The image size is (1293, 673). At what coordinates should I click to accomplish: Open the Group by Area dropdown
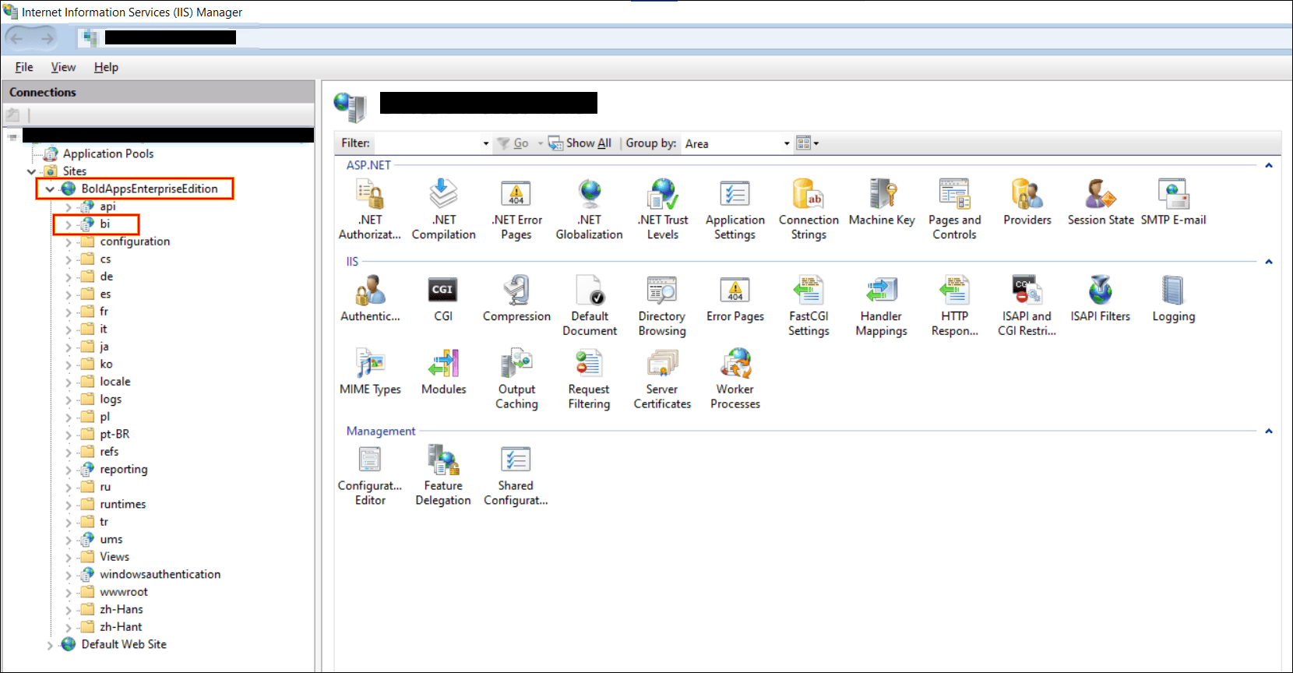pos(737,143)
